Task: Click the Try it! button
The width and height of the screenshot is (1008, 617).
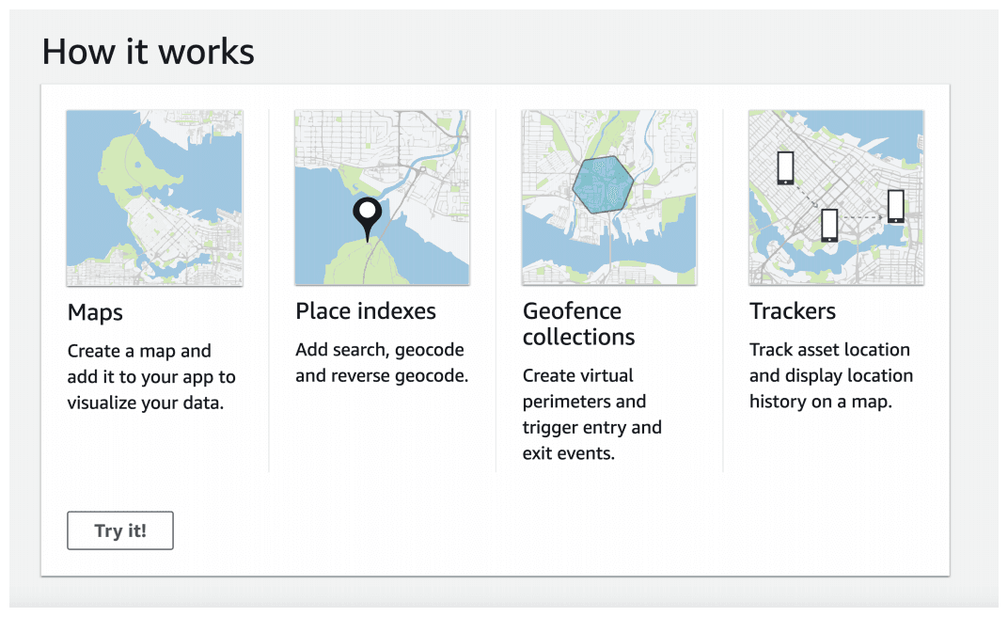Action: (x=120, y=530)
